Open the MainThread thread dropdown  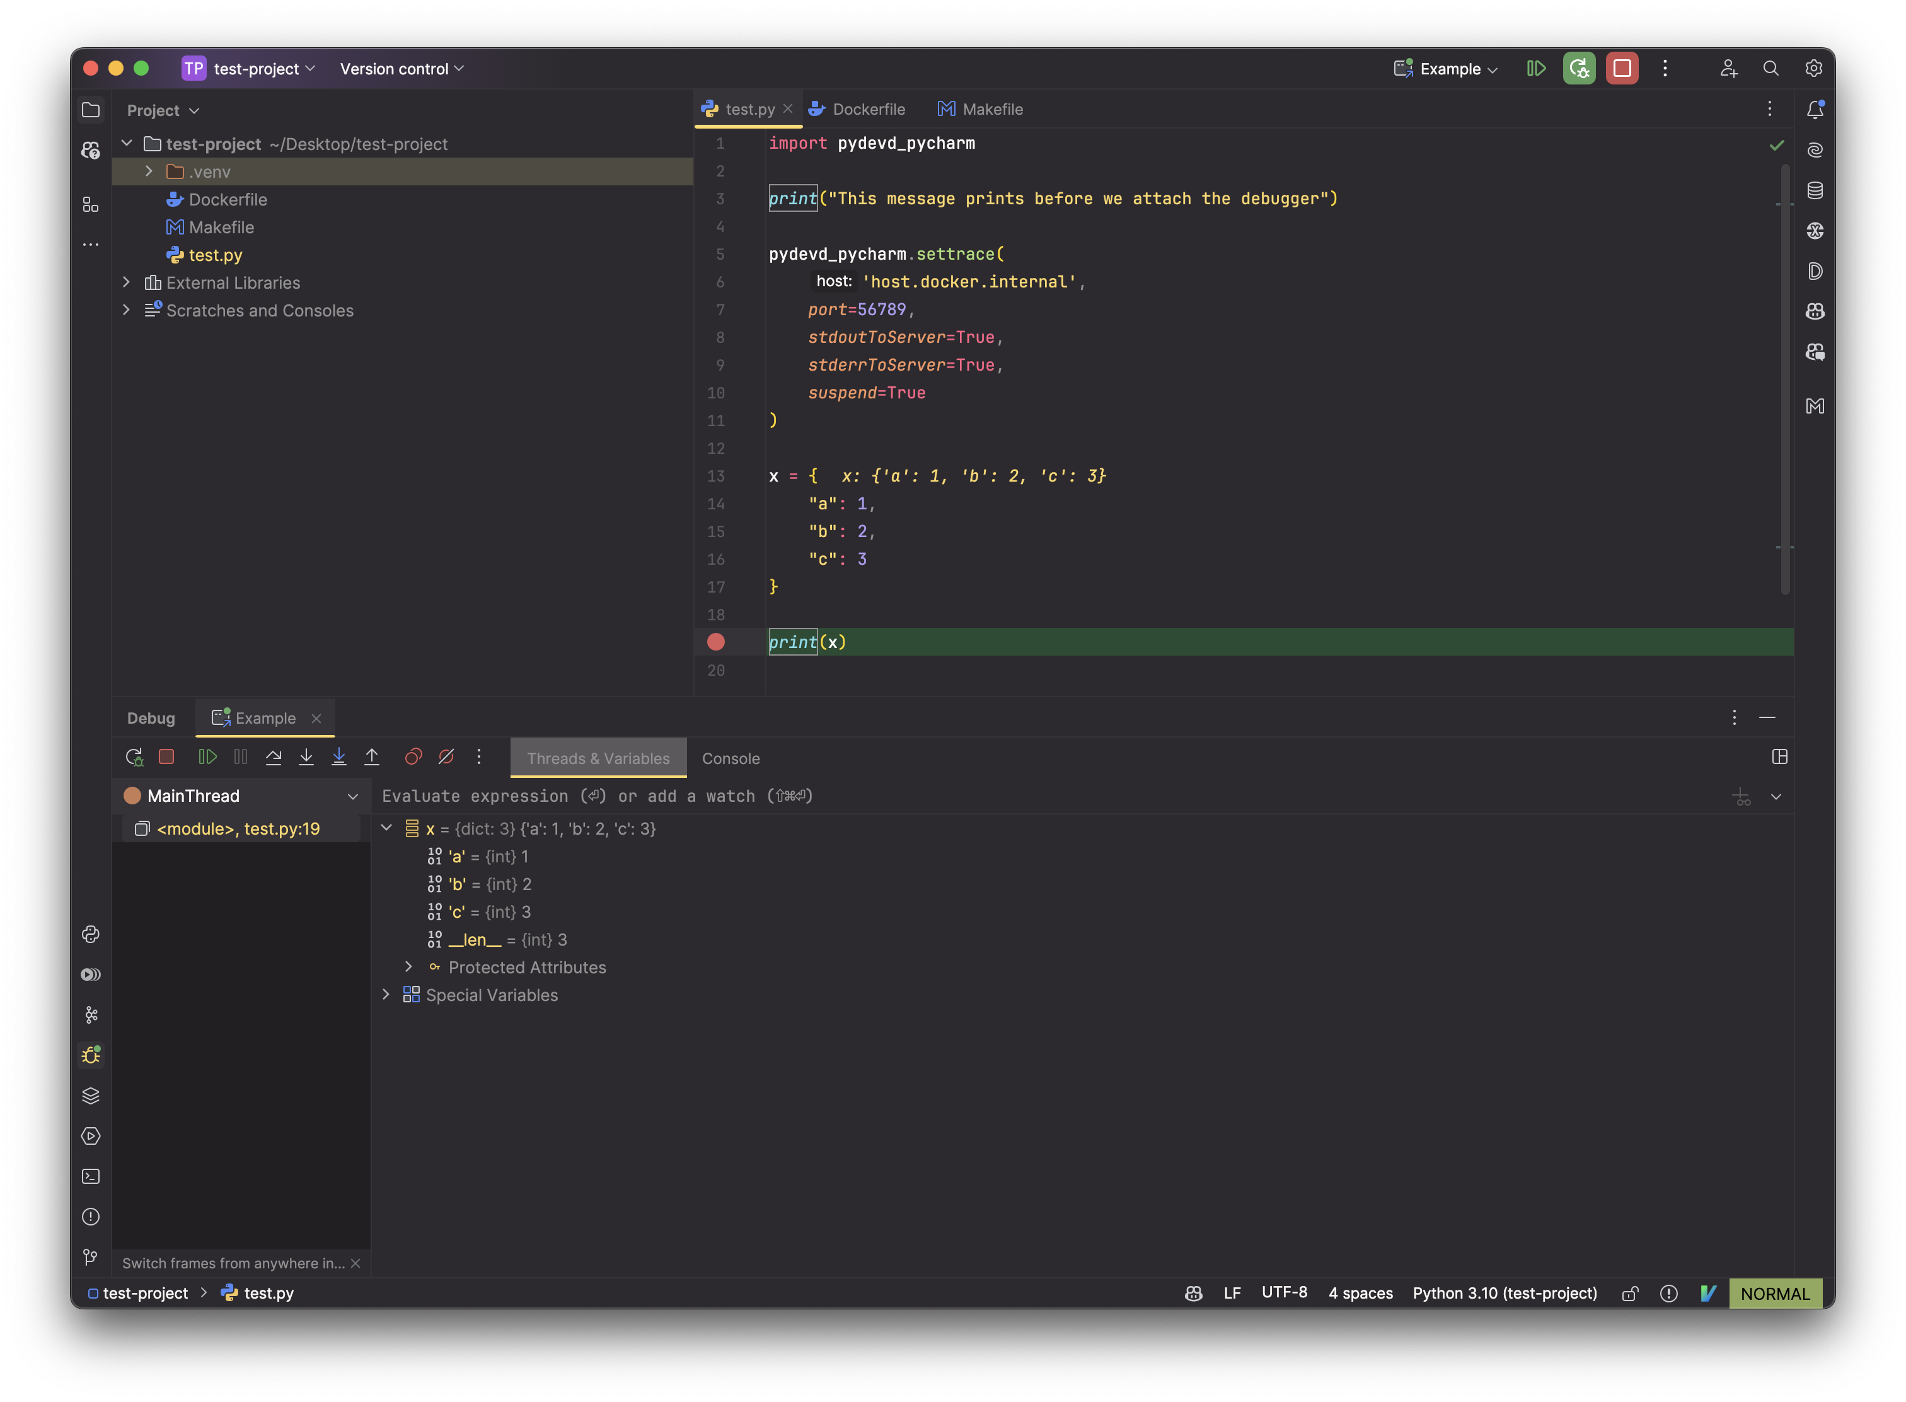353,796
